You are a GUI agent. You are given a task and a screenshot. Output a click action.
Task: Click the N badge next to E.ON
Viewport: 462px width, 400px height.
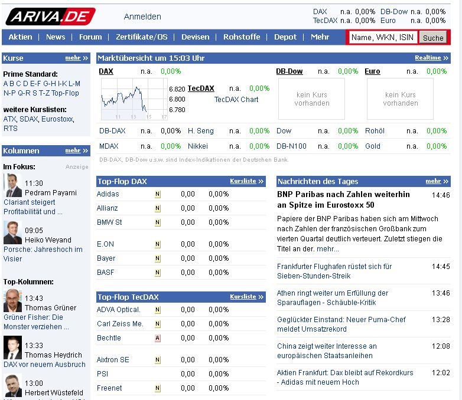pos(158,244)
